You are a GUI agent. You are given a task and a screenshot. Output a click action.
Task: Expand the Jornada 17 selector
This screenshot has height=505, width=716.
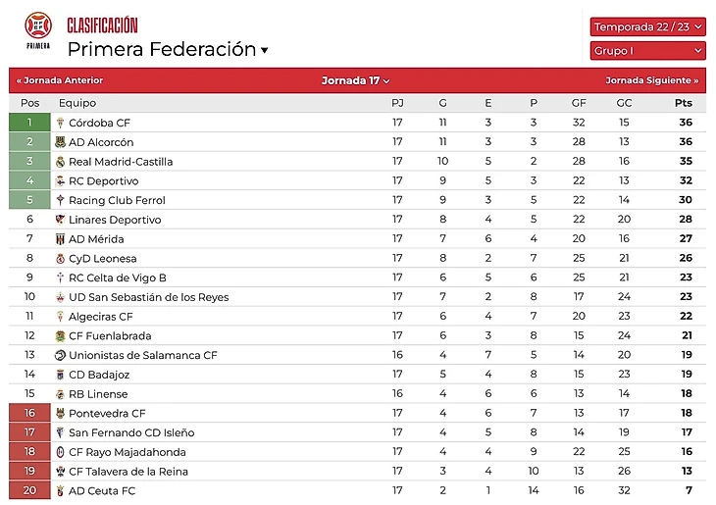pos(356,80)
